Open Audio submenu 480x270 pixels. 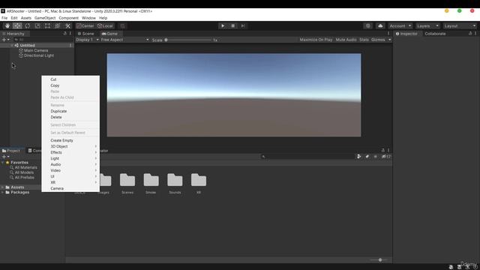coord(70,164)
